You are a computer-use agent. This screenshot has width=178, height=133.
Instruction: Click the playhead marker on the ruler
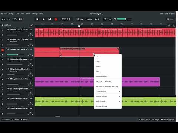[79, 26]
